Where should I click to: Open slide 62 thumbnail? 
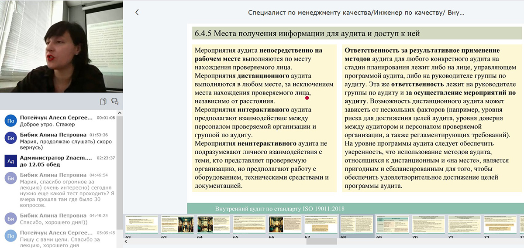pos(141,225)
